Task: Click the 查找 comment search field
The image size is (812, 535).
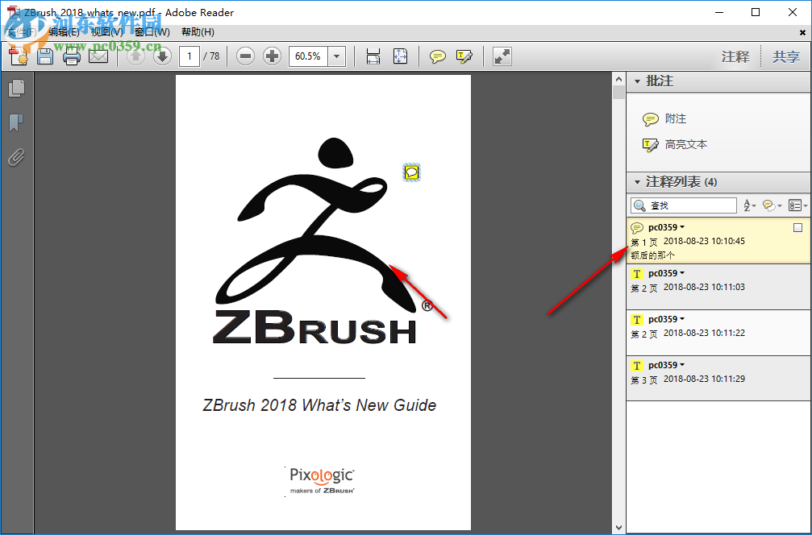Action: tap(684, 205)
